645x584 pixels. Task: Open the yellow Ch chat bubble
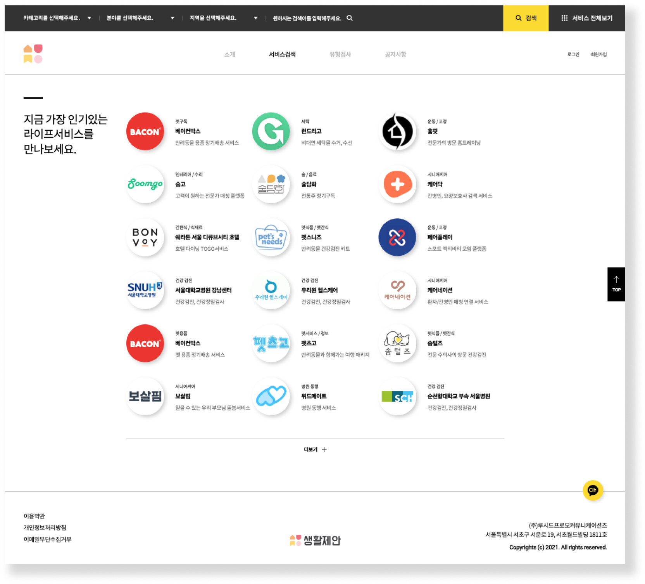click(593, 490)
